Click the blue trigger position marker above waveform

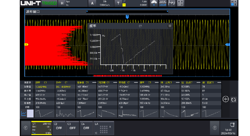point(127,17)
